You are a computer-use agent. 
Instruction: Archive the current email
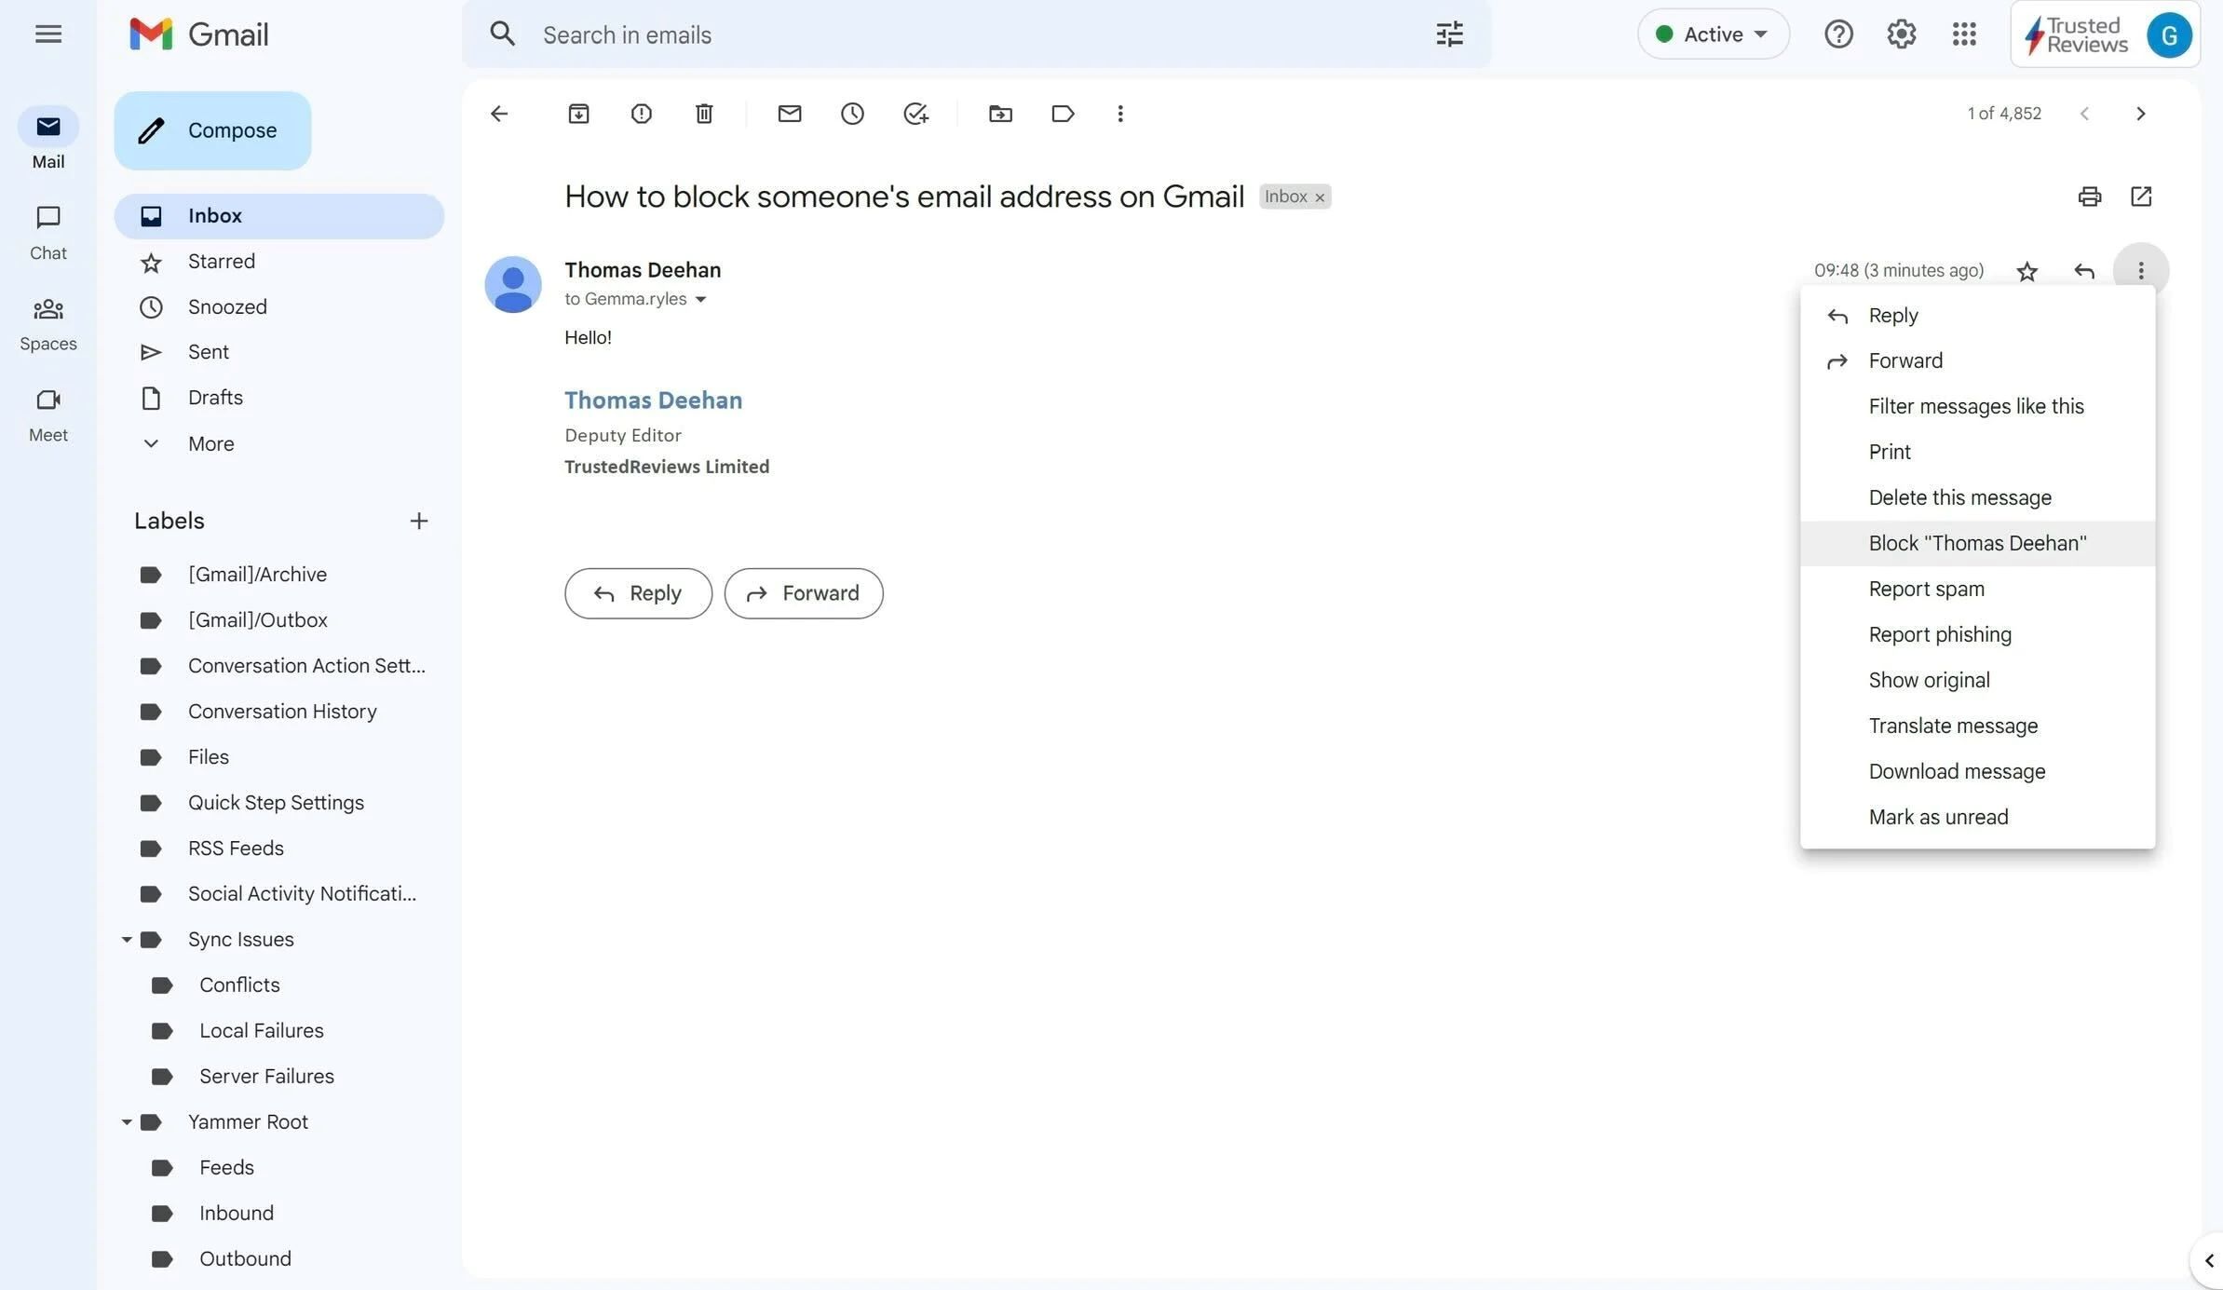pos(577,114)
